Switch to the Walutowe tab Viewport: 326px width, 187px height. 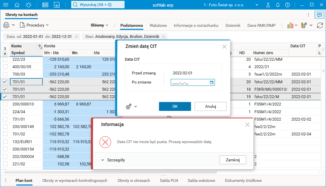tap(158, 25)
